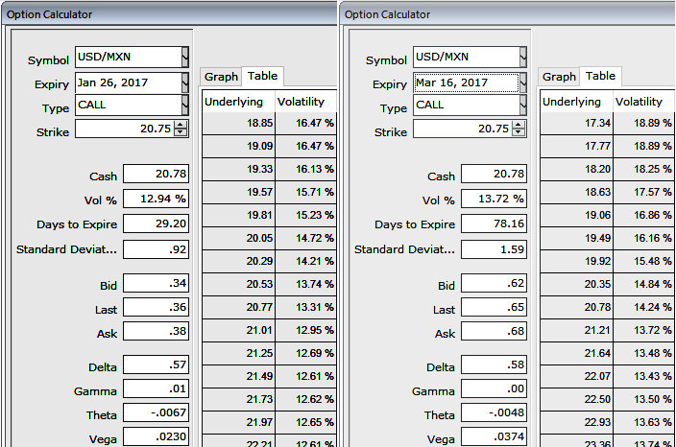The width and height of the screenshot is (676, 447).
Task: Click Volatility column header in right table
Action: point(644,102)
